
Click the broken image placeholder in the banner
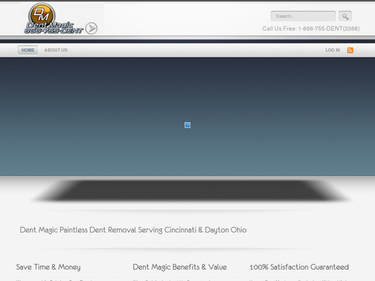click(x=188, y=125)
